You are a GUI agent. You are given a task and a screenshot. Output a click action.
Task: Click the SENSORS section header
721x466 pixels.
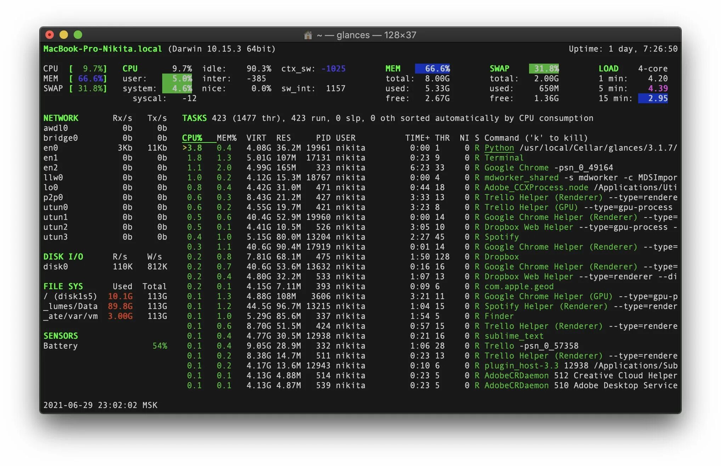point(61,336)
